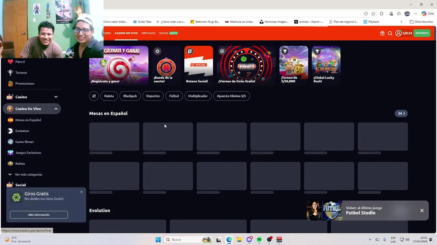
Task: Open ¡Torneo de S/30,000! promo card
Action: click(294, 65)
